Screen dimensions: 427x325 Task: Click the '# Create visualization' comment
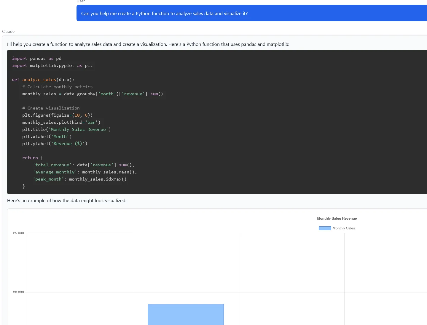pyautogui.click(x=51, y=108)
